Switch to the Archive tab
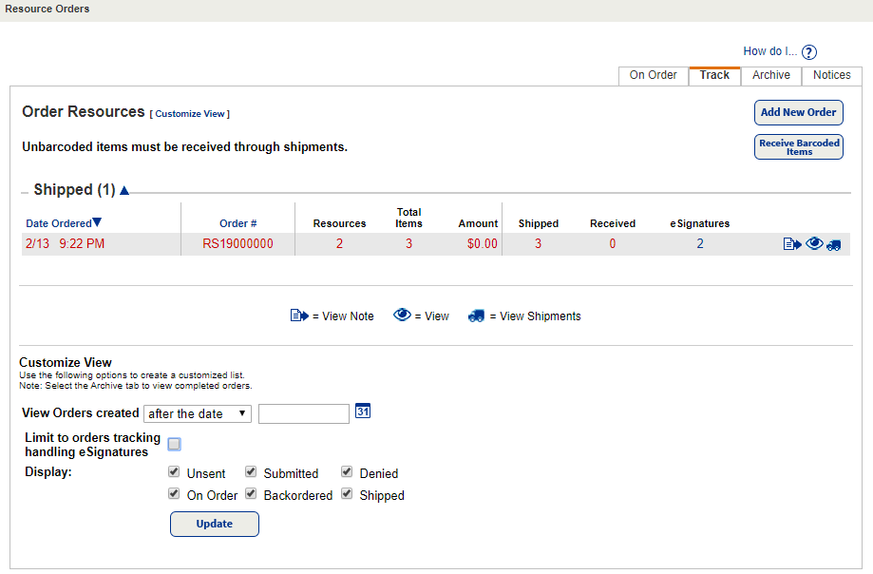This screenshot has height=574, width=873. [771, 76]
